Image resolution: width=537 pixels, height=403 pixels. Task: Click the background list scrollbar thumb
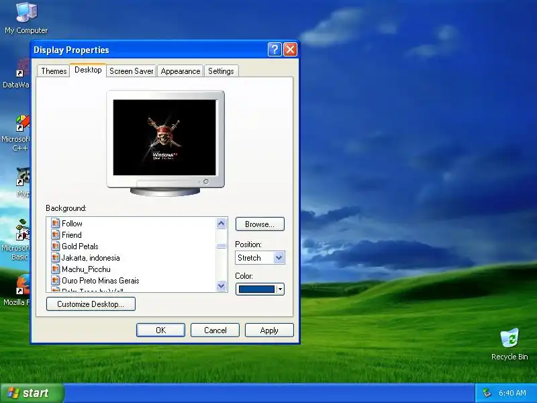pos(222,246)
